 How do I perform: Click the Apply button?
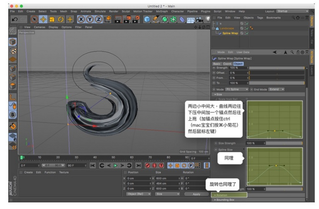(196, 194)
